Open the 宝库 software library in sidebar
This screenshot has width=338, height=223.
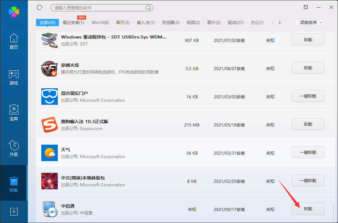[14, 113]
